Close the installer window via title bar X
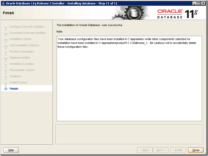The height and width of the screenshot is (156, 208). click(203, 3)
